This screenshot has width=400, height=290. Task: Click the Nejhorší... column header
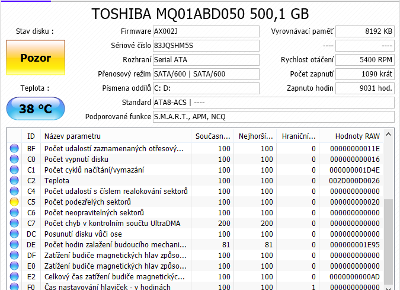tap(255, 136)
